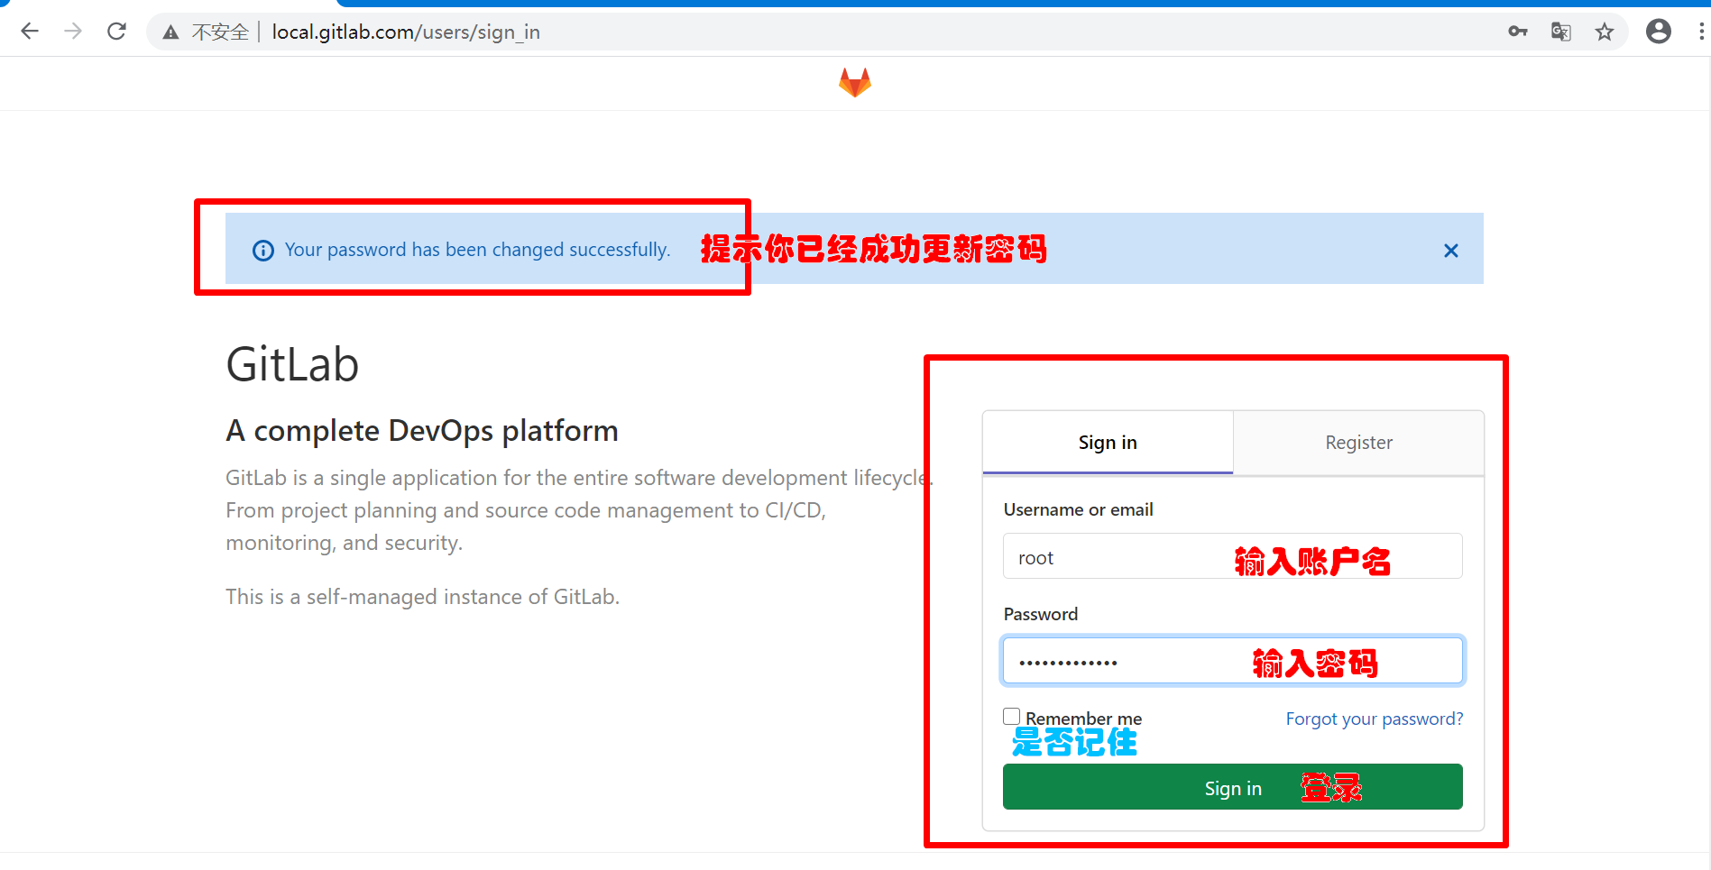This screenshot has height=870, width=1711.
Task: Click the GitLab fox logo
Action: (855, 83)
